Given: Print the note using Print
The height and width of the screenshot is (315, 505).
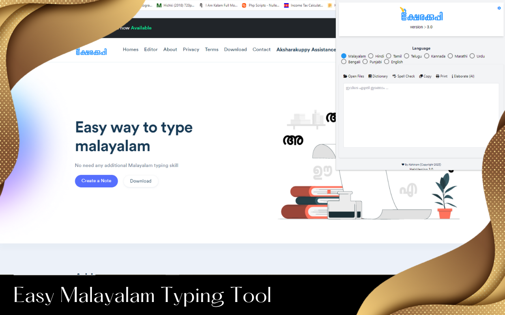Looking at the screenshot, I should tap(441, 76).
